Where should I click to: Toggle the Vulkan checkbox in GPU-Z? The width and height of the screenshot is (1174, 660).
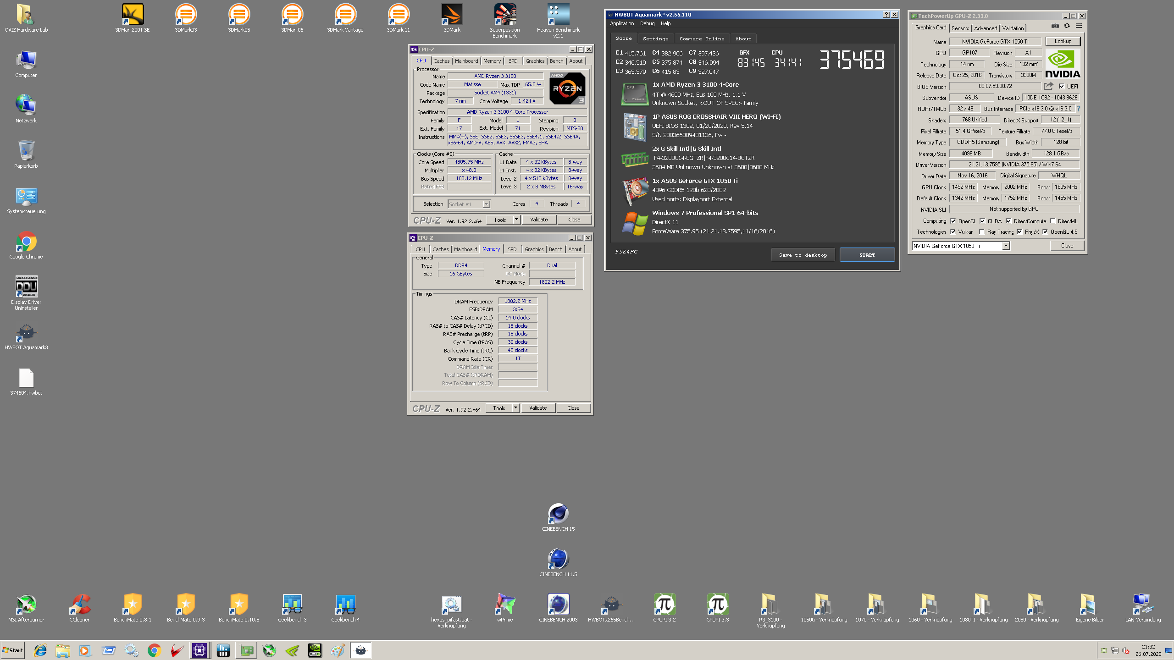[953, 232]
